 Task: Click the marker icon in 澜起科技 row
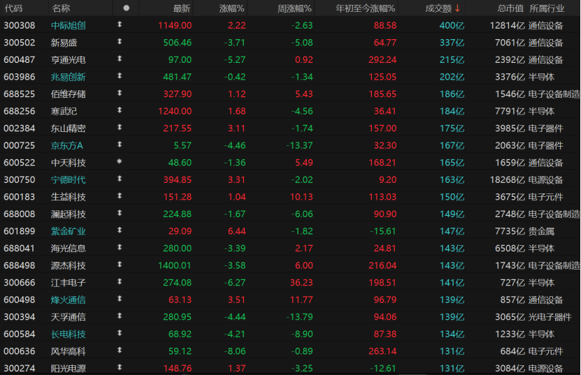120,213
